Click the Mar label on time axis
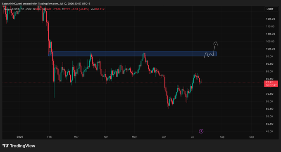 click(76, 137)
